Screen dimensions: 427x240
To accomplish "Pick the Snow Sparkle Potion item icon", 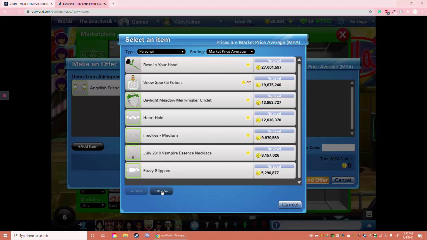I will [133, 82].
